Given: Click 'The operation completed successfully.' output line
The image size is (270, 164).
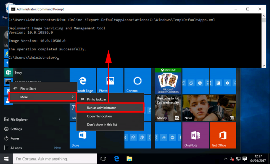Looking at the screenshot, I should pos(47,49).
